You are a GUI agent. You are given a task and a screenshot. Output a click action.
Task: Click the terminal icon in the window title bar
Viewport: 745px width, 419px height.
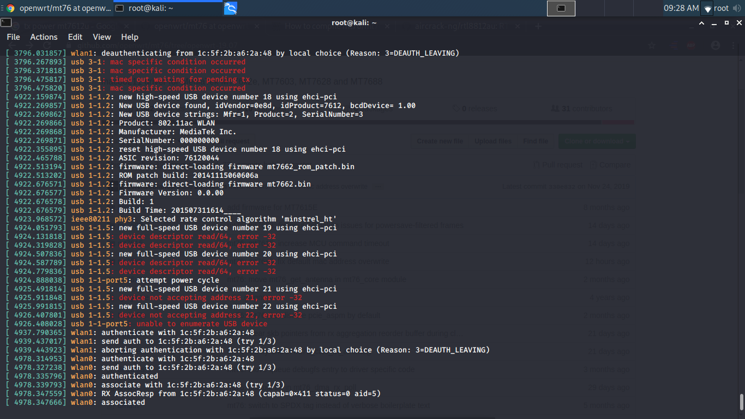coord(6,22)
